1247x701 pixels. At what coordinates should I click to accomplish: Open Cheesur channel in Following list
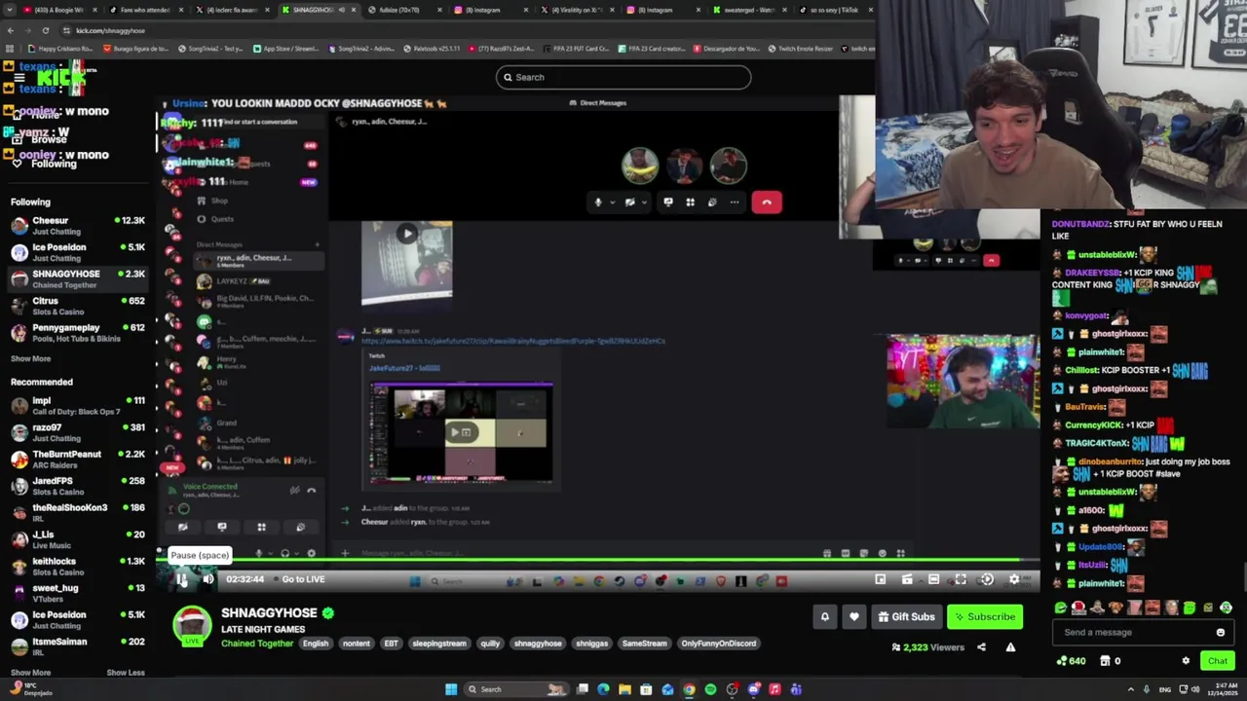pos(78,226)
